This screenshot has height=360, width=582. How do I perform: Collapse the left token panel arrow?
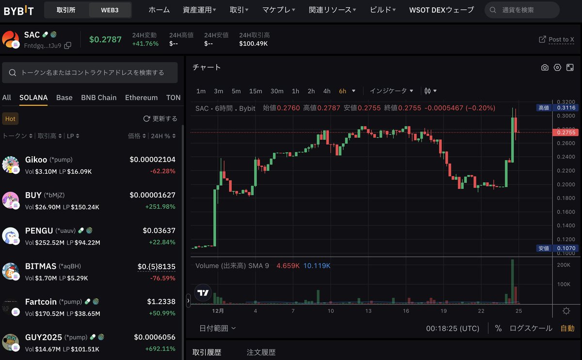(x=189, y=301)
